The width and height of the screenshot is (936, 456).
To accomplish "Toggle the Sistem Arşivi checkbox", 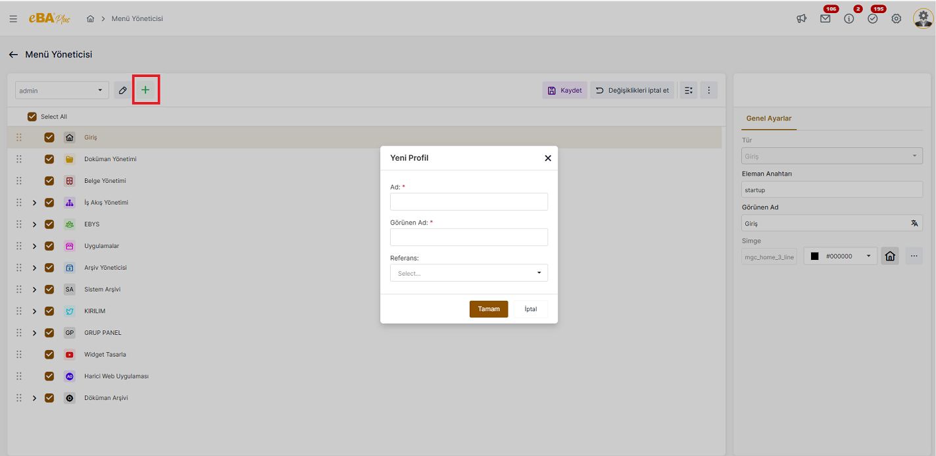I will [x=49, y=290].
